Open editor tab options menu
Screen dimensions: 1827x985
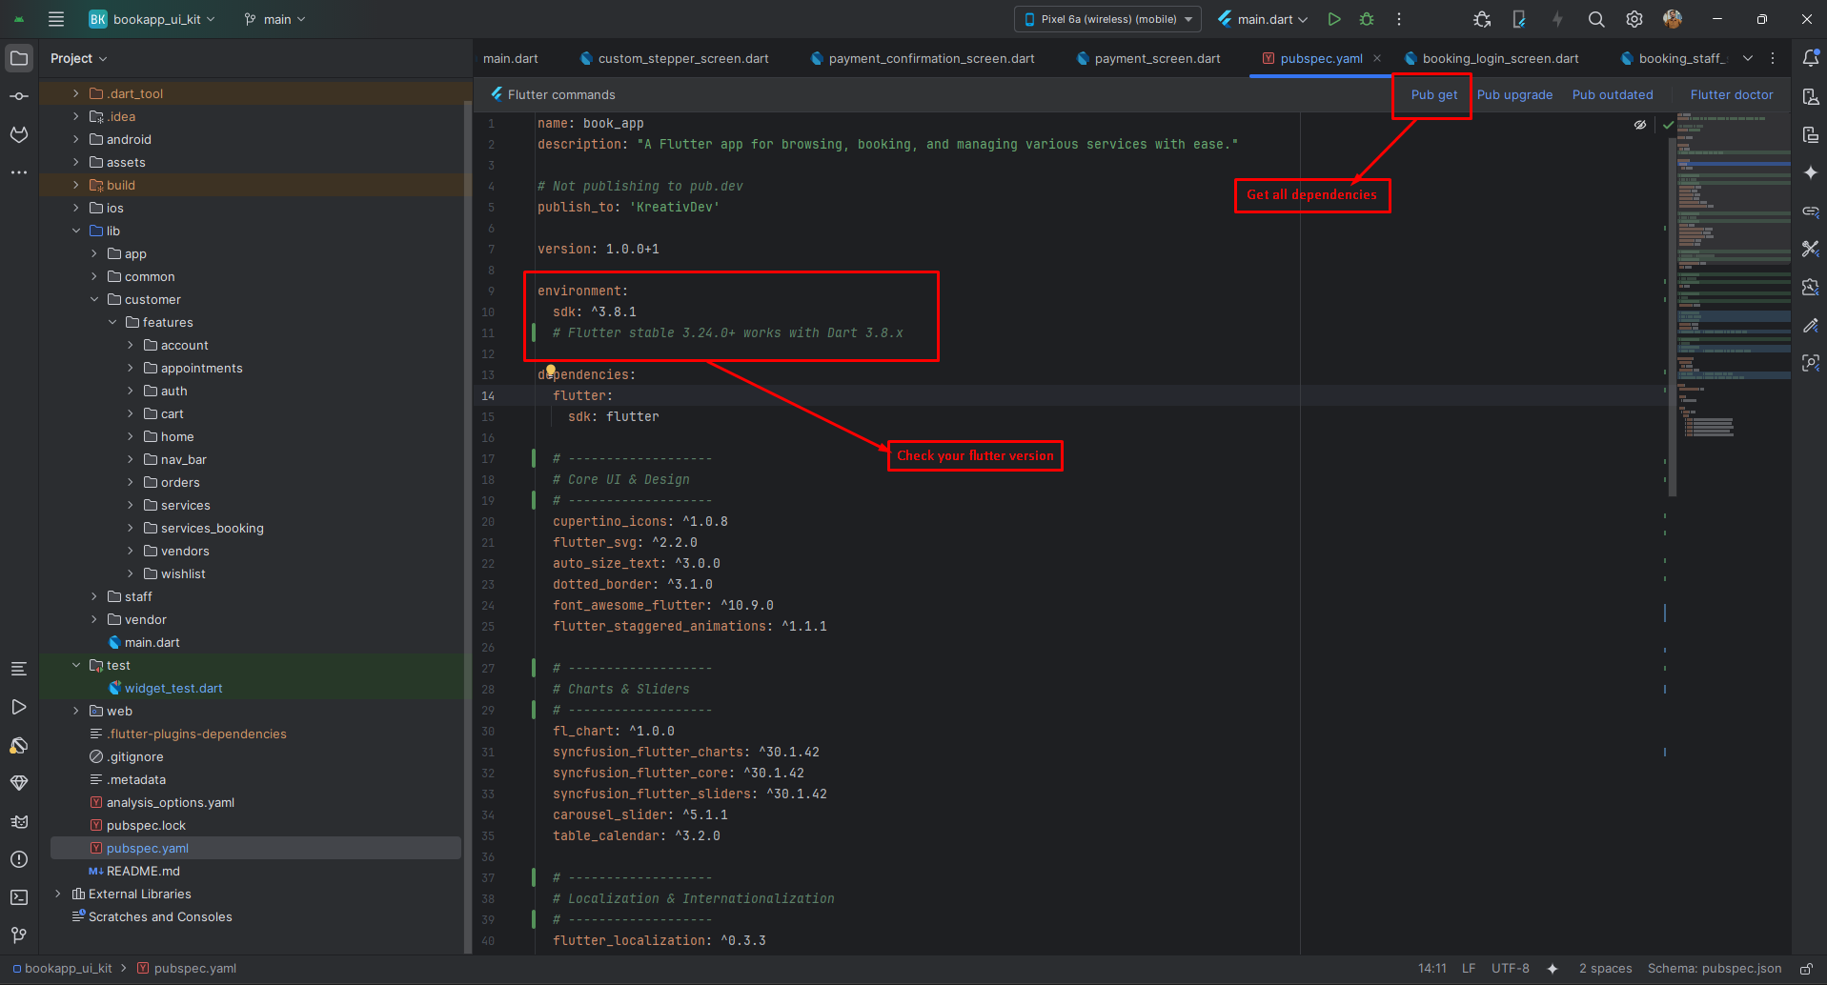(x=1773, y=58)
